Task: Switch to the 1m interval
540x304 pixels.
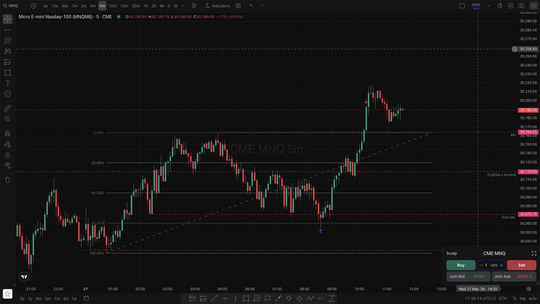Action: [x=74, y=6]
